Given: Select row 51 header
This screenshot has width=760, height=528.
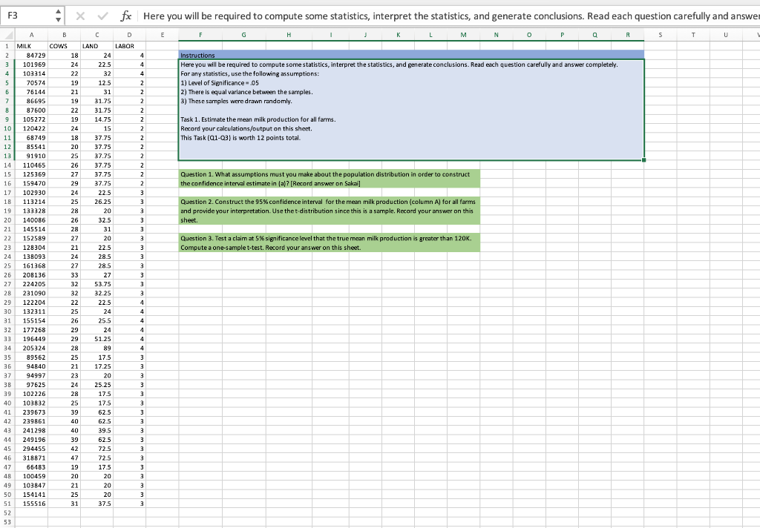Looking at the screenshot, I should point(7,504).
